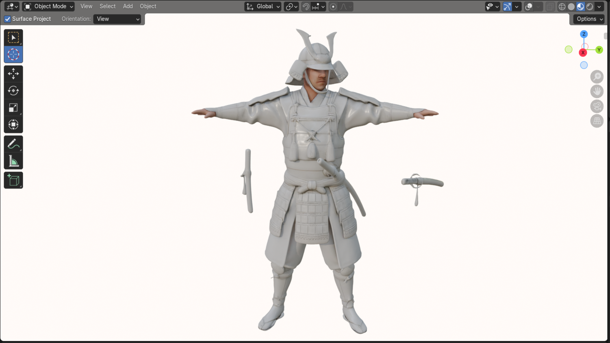Uncheck the Surface Project checkbox
The width and height of the screenshot is (610, 343).
[x=8, y=19]
